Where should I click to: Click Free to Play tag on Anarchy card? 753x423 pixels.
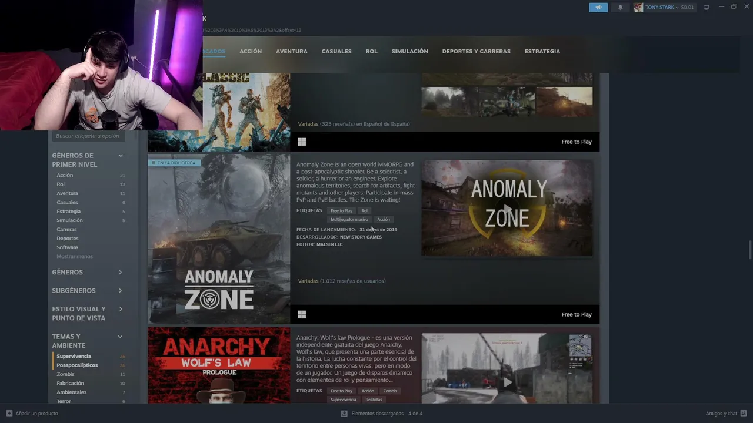tap(341, 391)
